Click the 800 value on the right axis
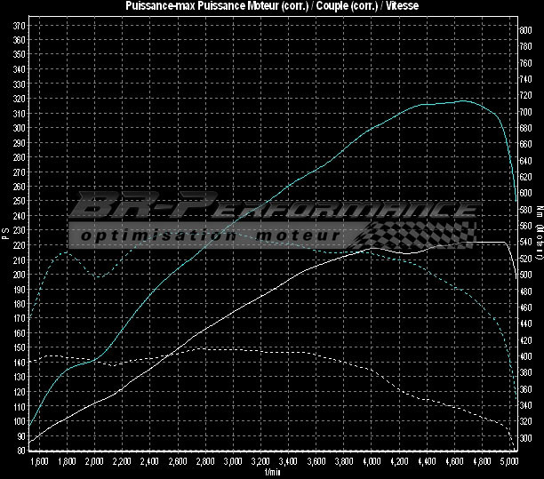Image resolution: width=544 pixels, height=479 pixels. pos(524,30)
